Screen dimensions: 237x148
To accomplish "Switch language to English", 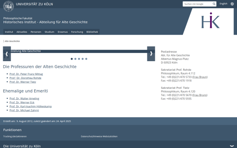I will tap(224, 4).
